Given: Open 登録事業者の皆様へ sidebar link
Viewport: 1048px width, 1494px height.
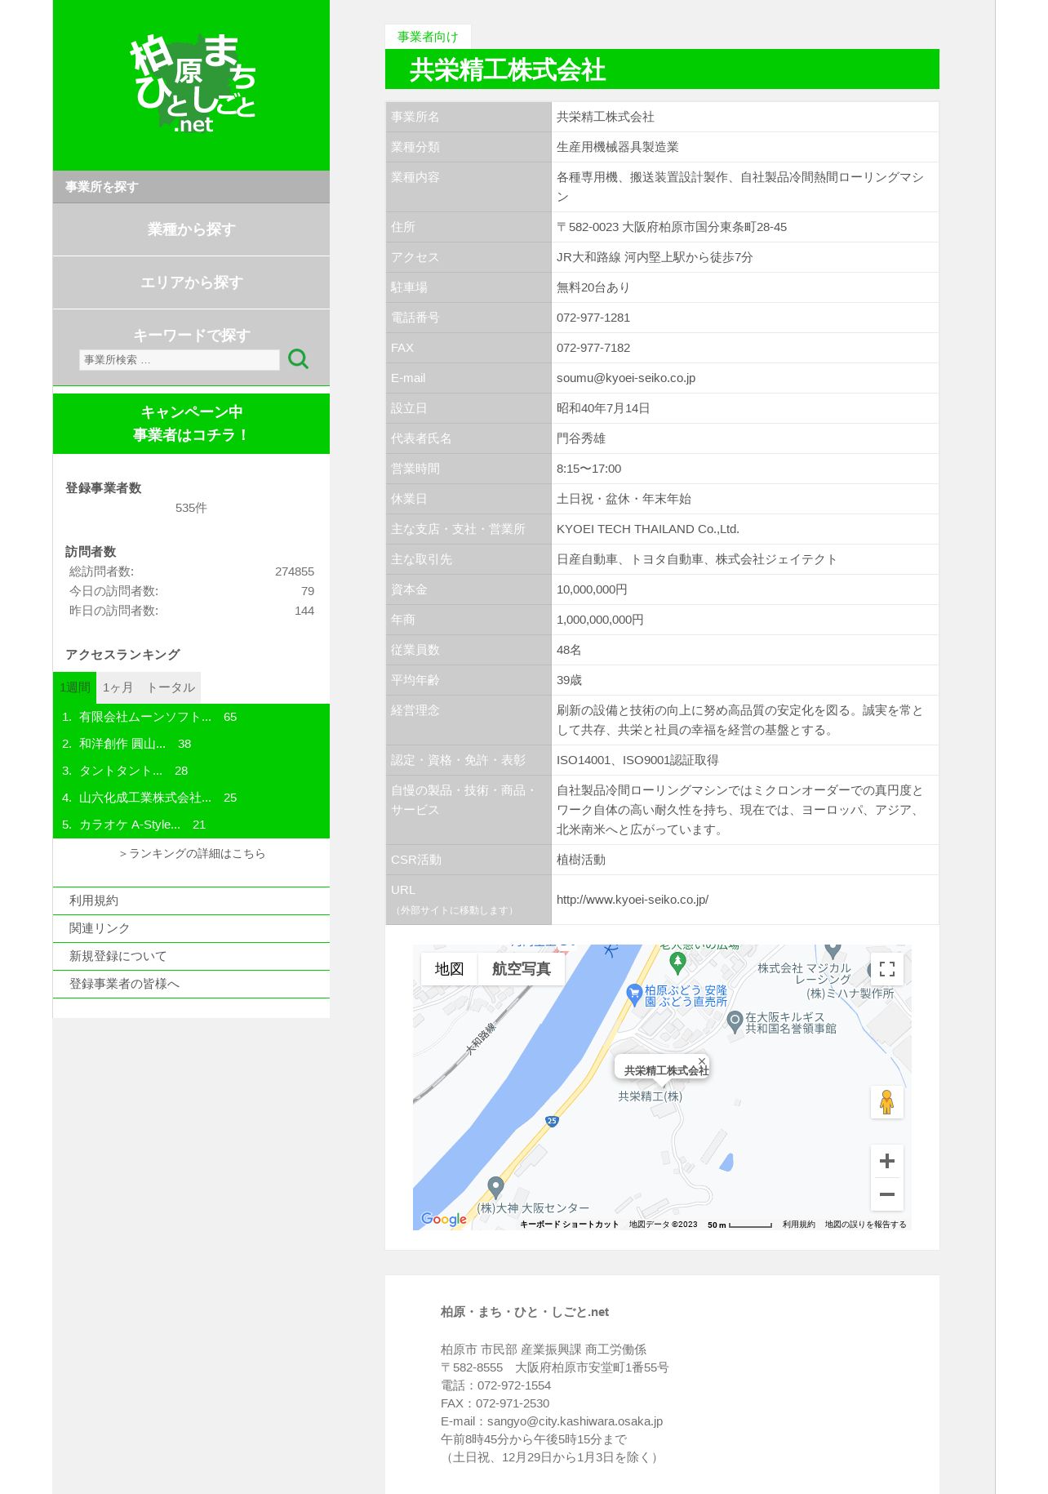Looking at the screenshot, I should (x=191, y=984).
